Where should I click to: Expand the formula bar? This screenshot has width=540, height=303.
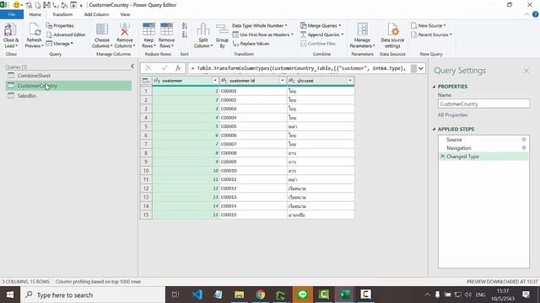[421, 68]
